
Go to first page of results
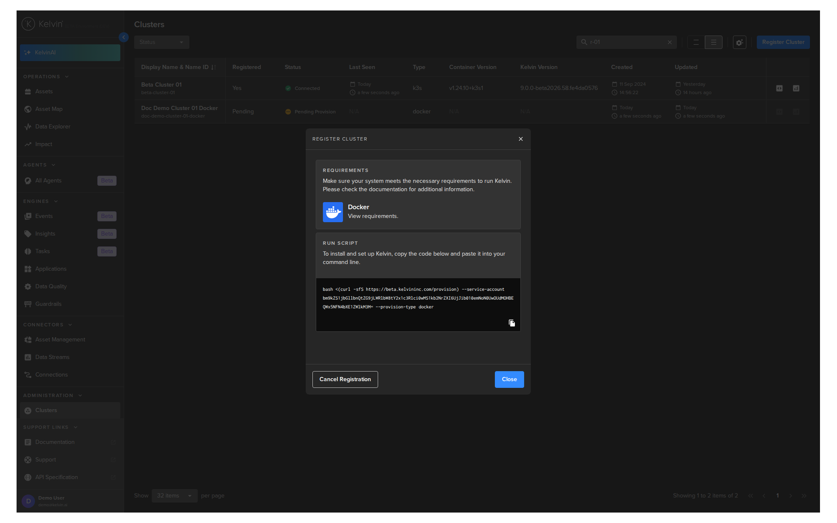pyautogui.click(x=750, y=496)
